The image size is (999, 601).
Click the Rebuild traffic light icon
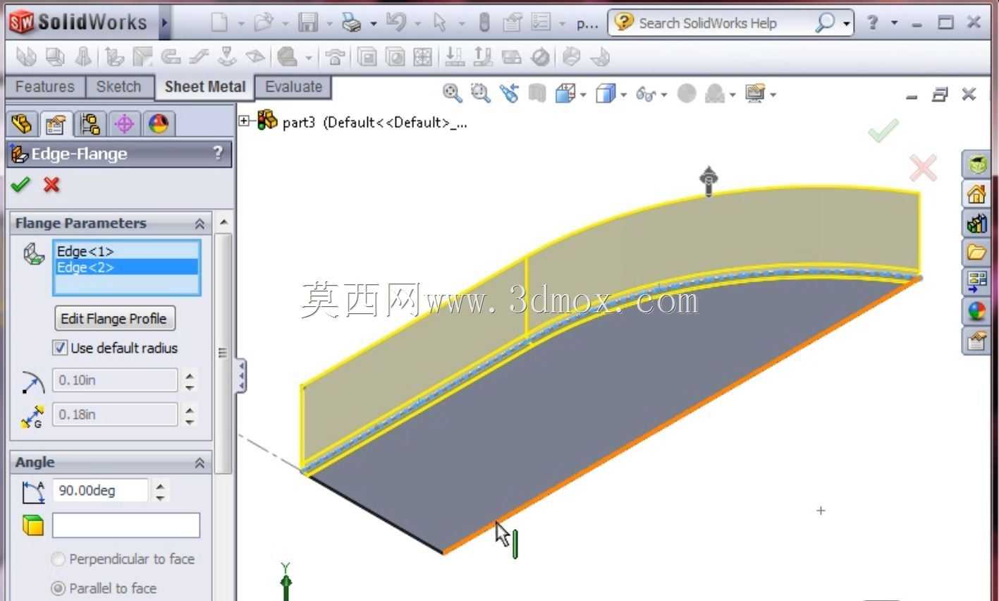(x=484, y=23)
